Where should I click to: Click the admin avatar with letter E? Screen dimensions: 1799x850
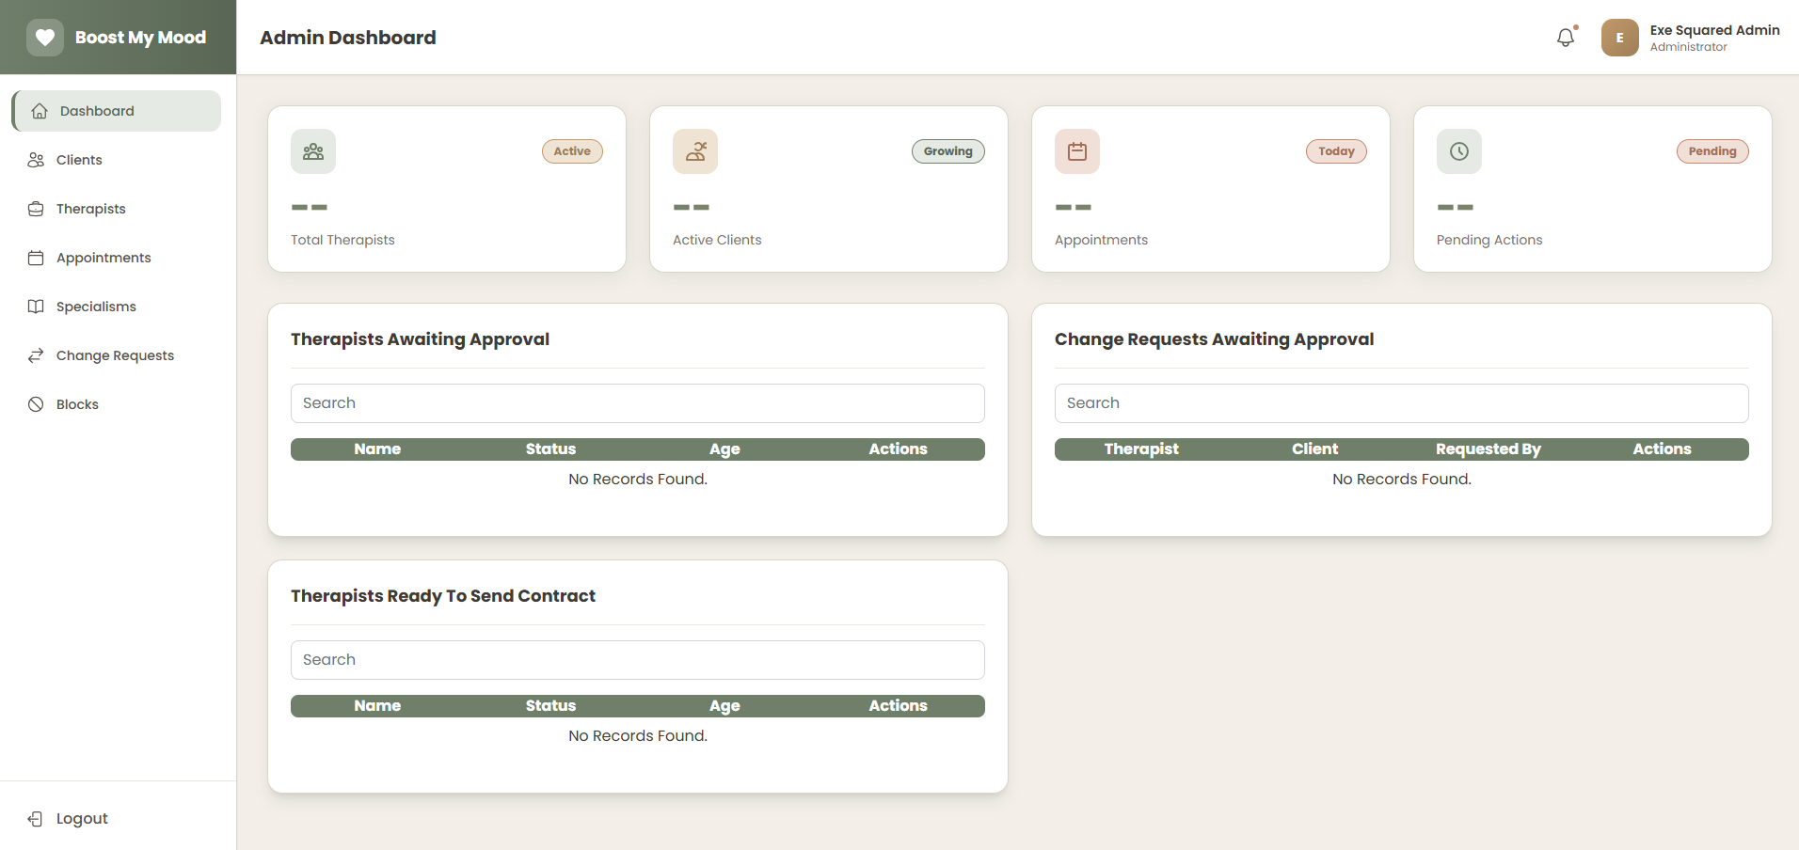click(1619, 38)
